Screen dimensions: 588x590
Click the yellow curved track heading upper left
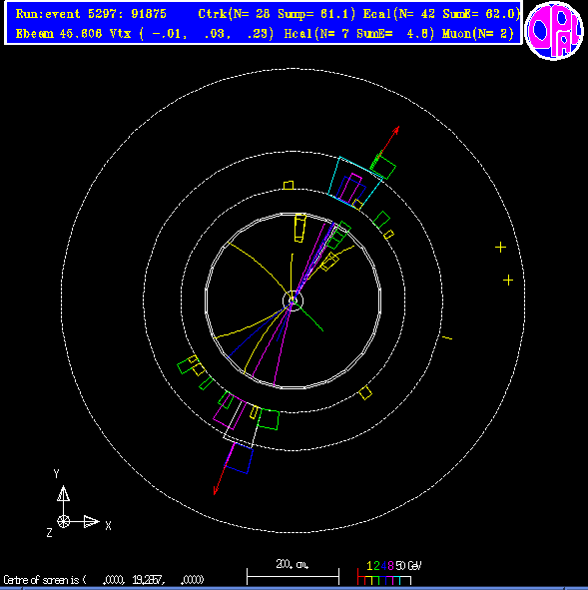259,269
